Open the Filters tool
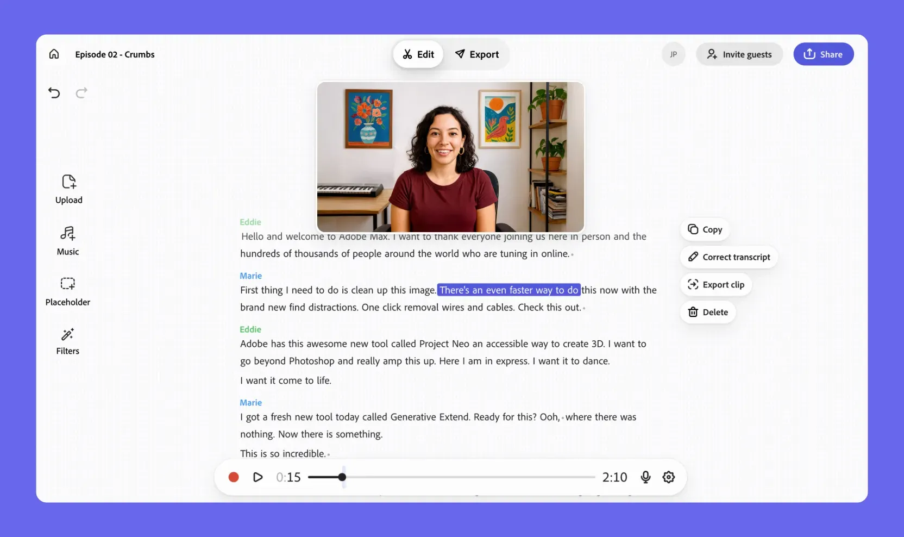Screen dimensions: 904x537 pyautogui.click(x=68, y=341)
